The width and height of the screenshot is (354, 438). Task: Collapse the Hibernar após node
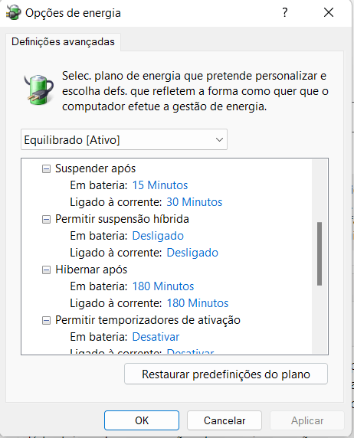coord(46,270)
